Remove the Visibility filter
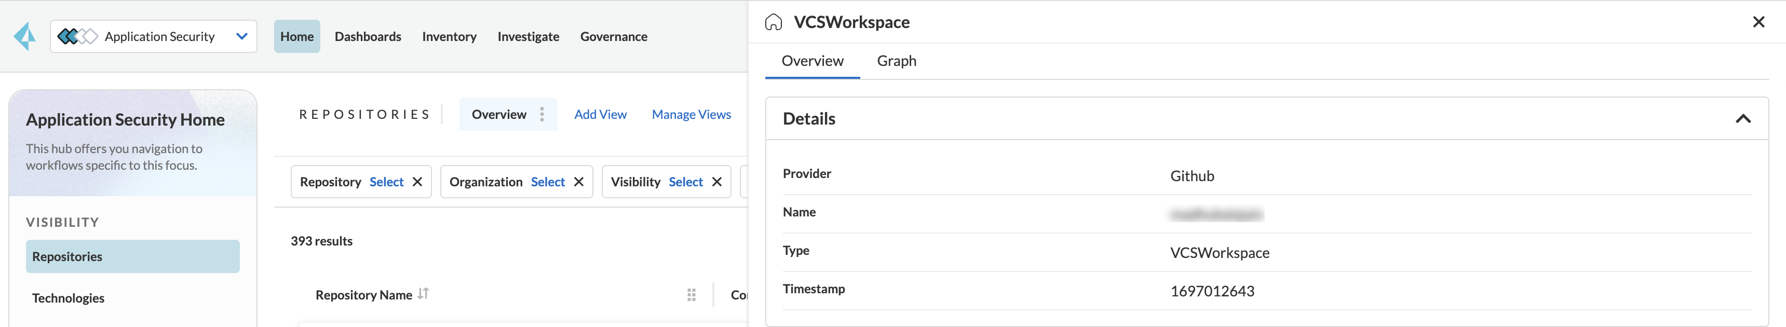Screen dimensions: 1786x327 coord(717,182)
